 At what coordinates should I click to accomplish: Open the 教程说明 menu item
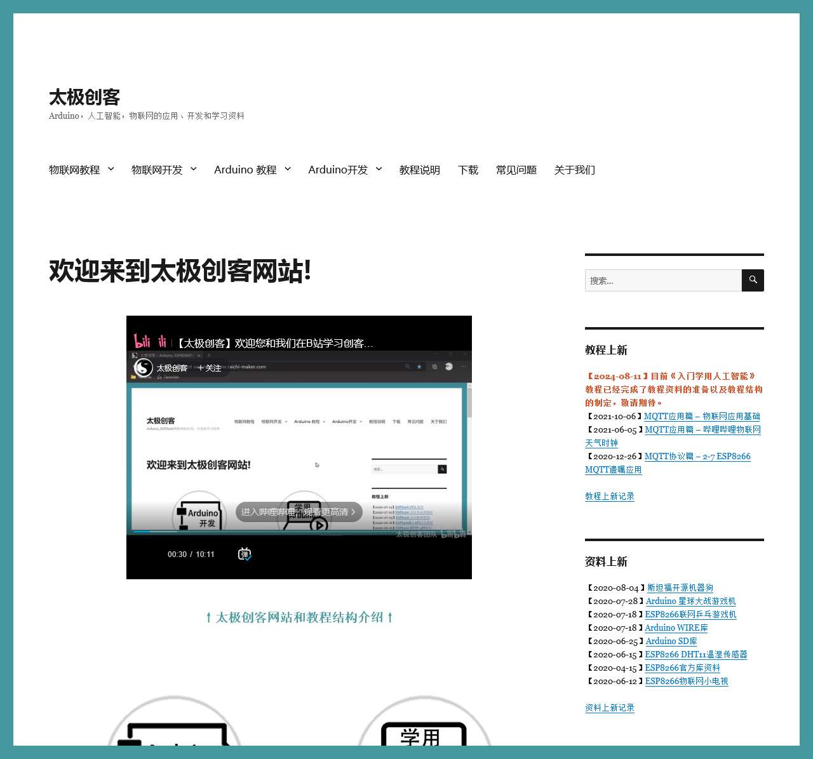[419, 170]
